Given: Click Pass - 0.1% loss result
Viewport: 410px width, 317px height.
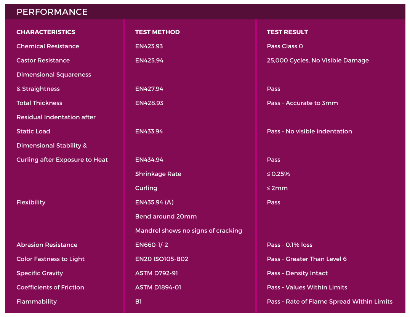Looking at the screenshot, I should pos(290,245).
